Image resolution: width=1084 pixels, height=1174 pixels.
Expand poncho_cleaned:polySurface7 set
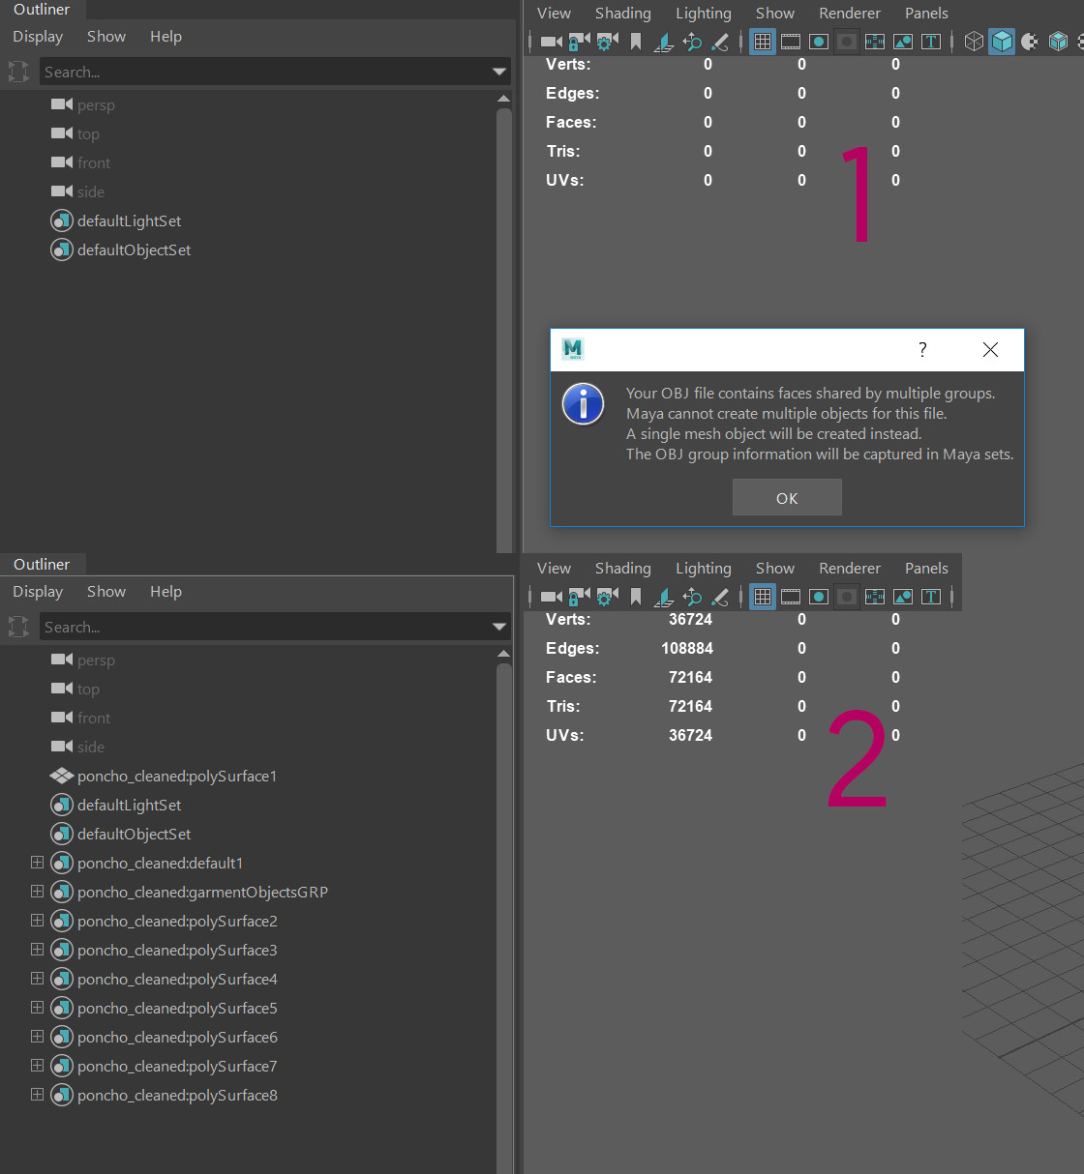37,1065
